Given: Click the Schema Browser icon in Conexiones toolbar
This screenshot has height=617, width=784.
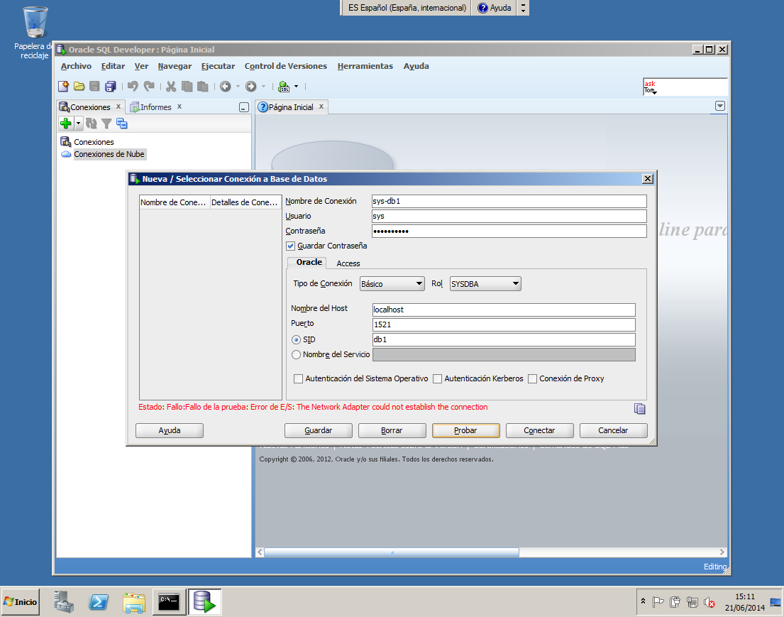Looking at the screenshot, I should [x=121, y=123].
